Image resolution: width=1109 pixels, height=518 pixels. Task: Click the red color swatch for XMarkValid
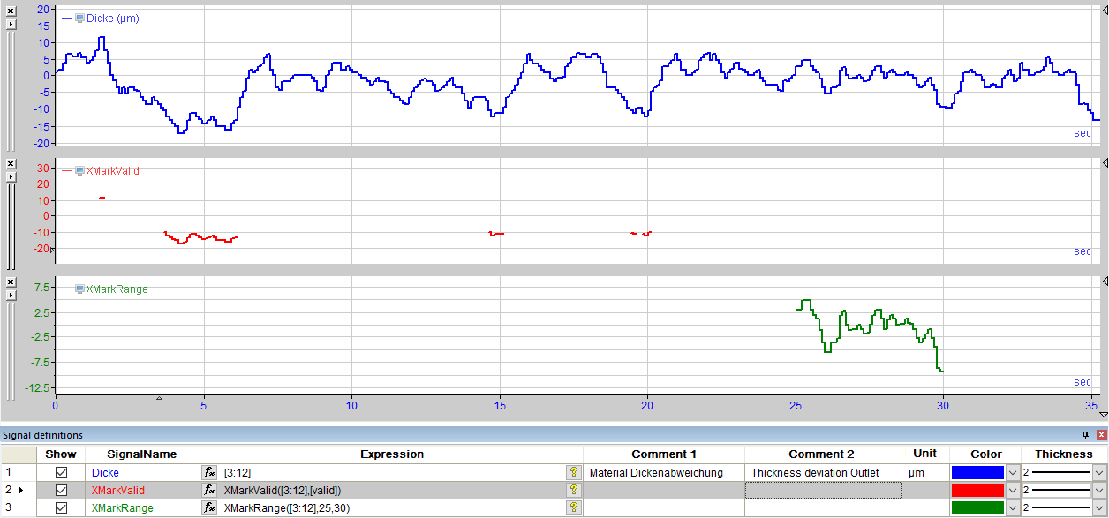977,490
